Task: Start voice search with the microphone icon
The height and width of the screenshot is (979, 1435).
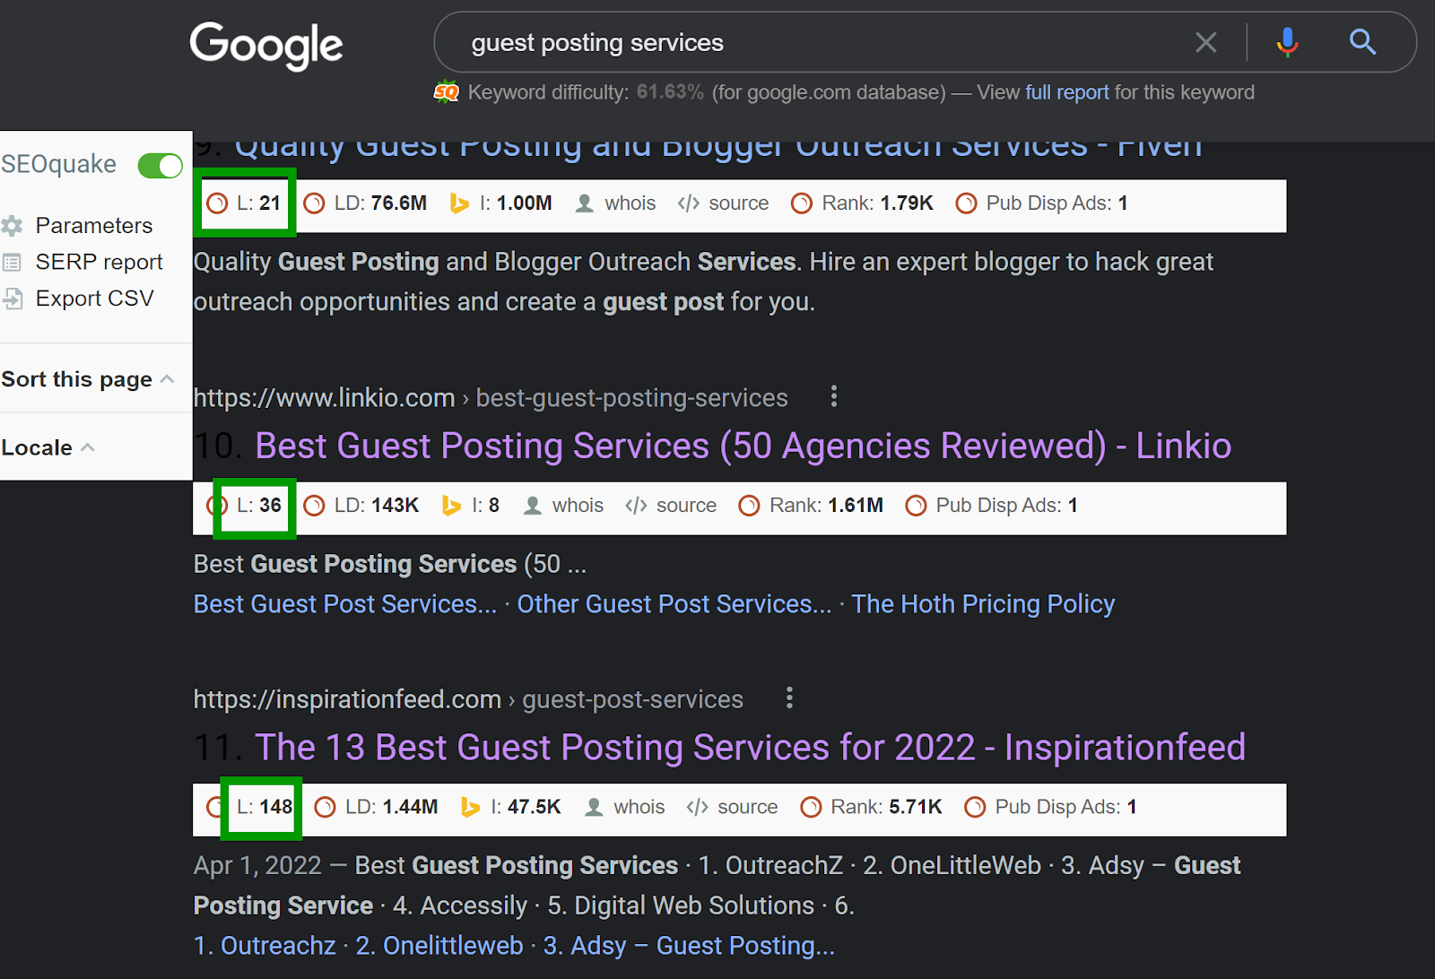Action: [x=1288, y=42]
